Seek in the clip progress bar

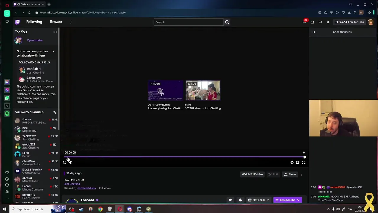(x=185, y=157)
